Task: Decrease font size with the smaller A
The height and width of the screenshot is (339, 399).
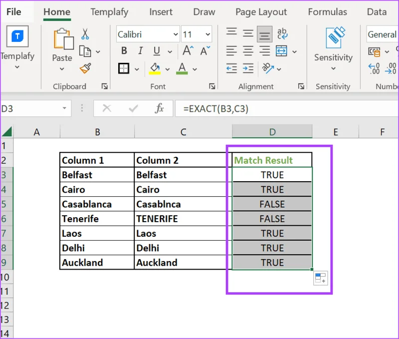Action: [x=205, y=50]
